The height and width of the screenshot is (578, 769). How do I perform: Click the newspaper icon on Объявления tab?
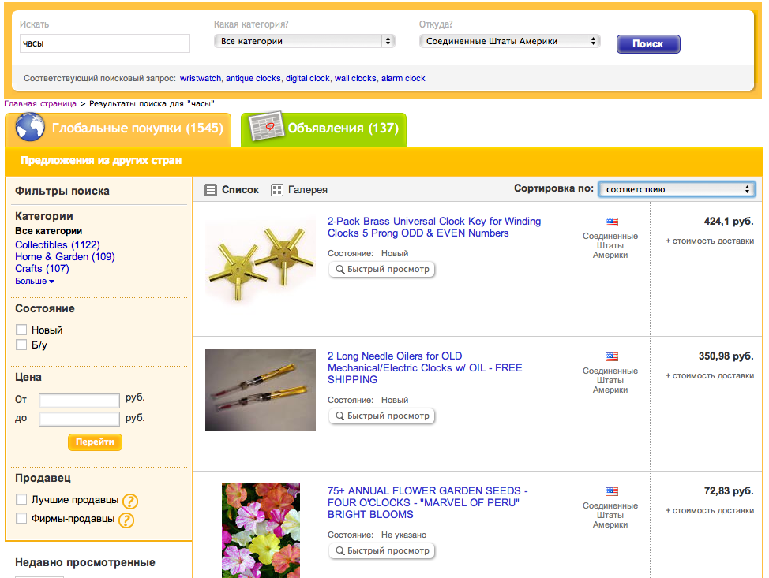pos(265,127)
